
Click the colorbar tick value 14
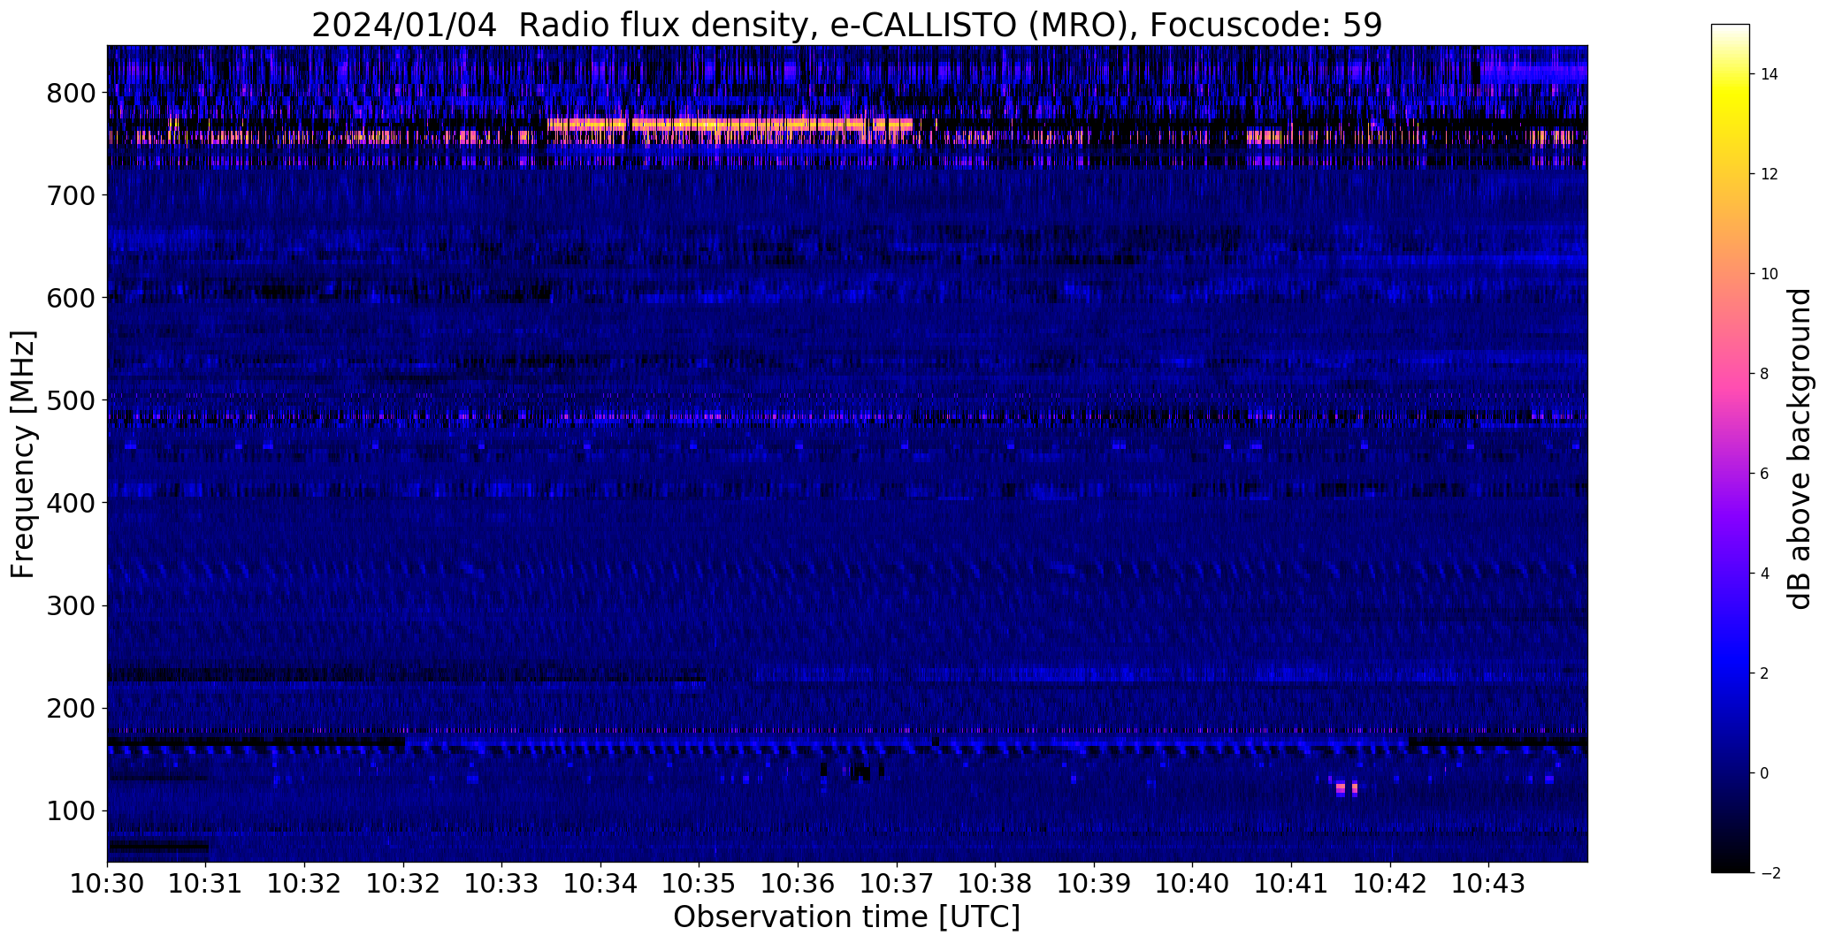point(1770,74)
